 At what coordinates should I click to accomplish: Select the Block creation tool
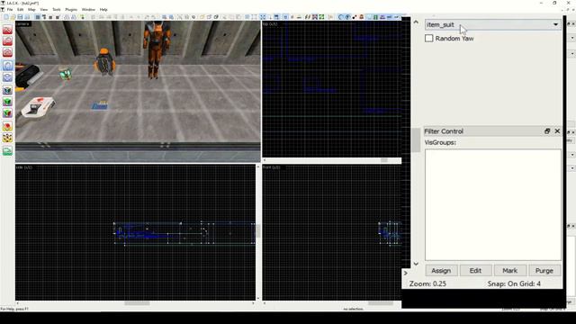[7, 77]
